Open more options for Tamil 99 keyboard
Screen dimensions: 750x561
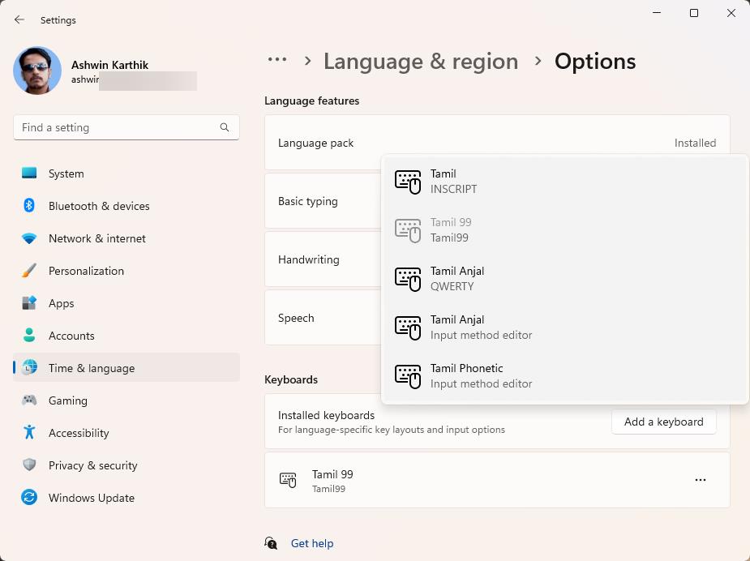(x=701, y=480)
